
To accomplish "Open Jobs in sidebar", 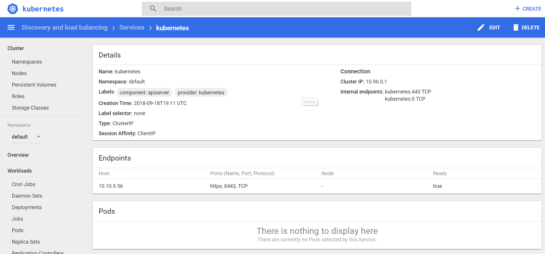I will (x=17, y=219).
